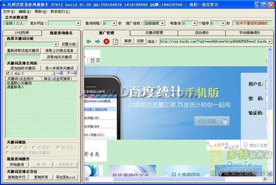The height and width of the screenshot is (185, 276).
Task: Click the 上一词 link
Action: click(58, 73)
